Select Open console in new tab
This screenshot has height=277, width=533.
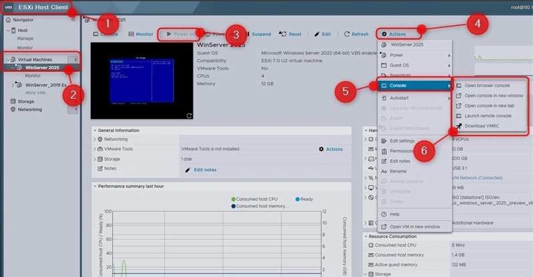[x=490, y=106]
